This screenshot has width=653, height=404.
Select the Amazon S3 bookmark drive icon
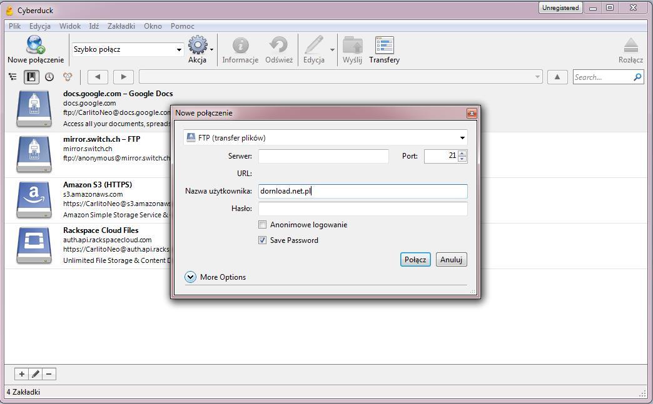coord(34,200)
